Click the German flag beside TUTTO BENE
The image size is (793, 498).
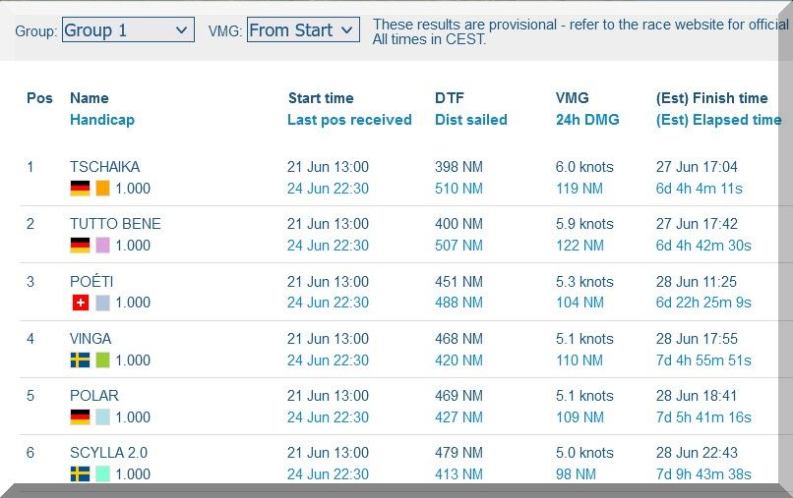(x=80, y=246)
